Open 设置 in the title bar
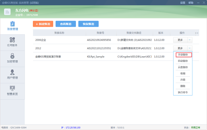 [183, 3]
